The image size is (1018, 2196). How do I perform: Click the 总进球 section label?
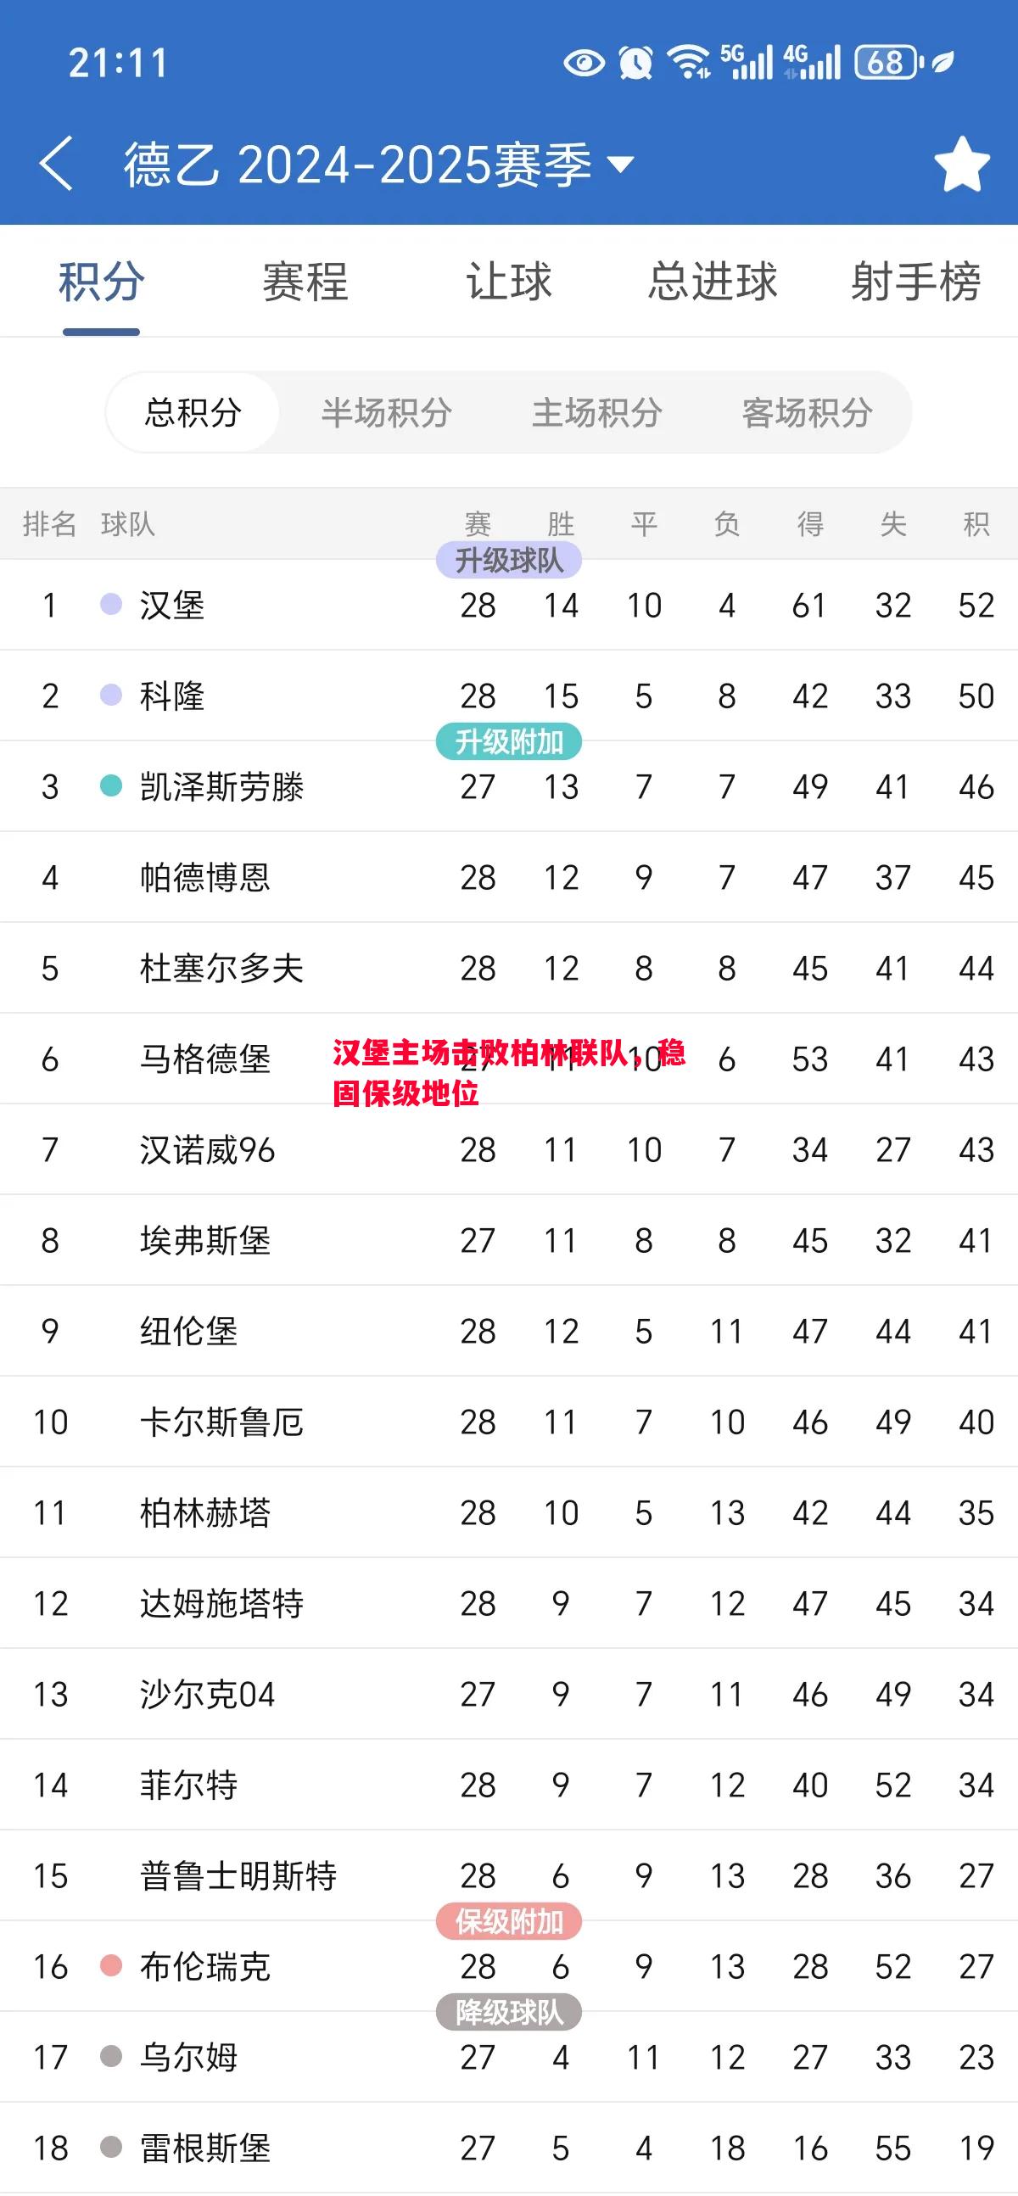point(714,283)
